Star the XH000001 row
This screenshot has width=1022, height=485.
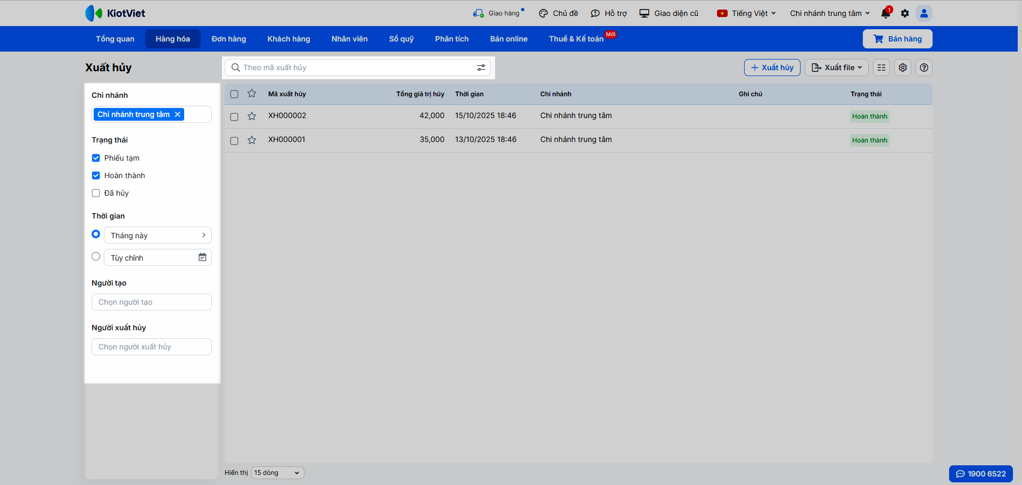(x=252, y=140)
